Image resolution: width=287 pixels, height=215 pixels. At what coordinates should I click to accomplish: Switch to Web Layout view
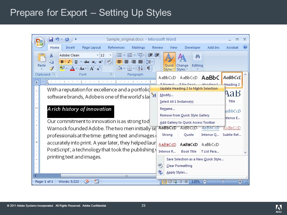click(175, 182)
